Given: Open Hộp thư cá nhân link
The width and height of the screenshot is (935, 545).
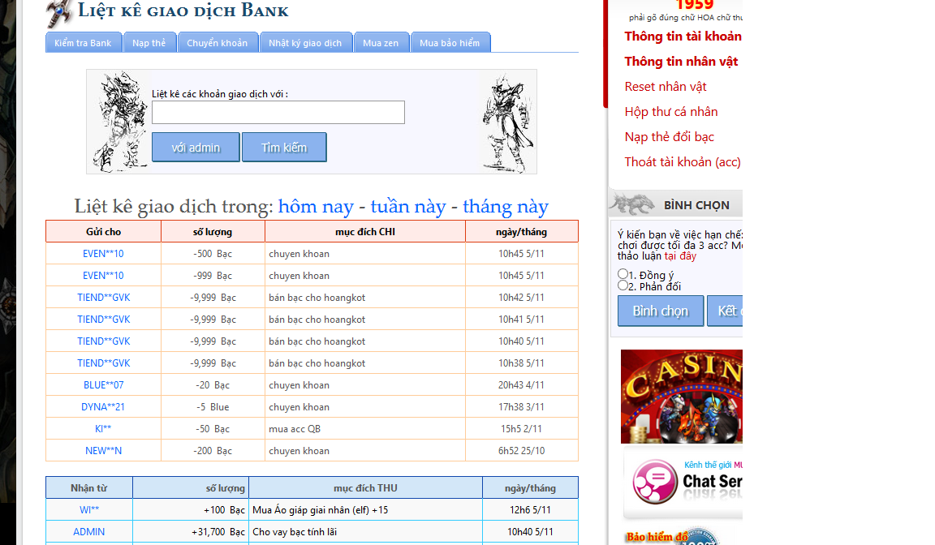Looking at the screenshot, I should (x=671, y=112).
